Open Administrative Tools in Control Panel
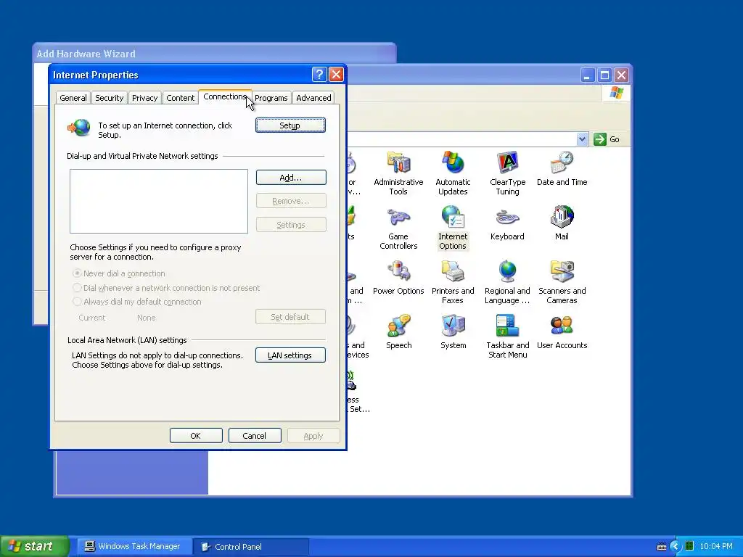 398,173
